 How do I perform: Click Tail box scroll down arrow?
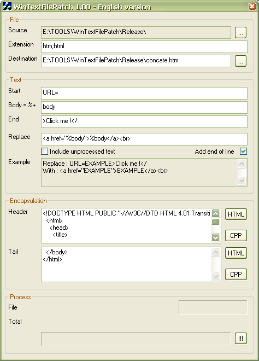click(x=215, y=276)
